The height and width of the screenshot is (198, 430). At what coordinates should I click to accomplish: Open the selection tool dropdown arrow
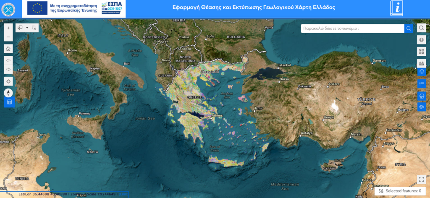pyautogui.click(x=27, y=28)
